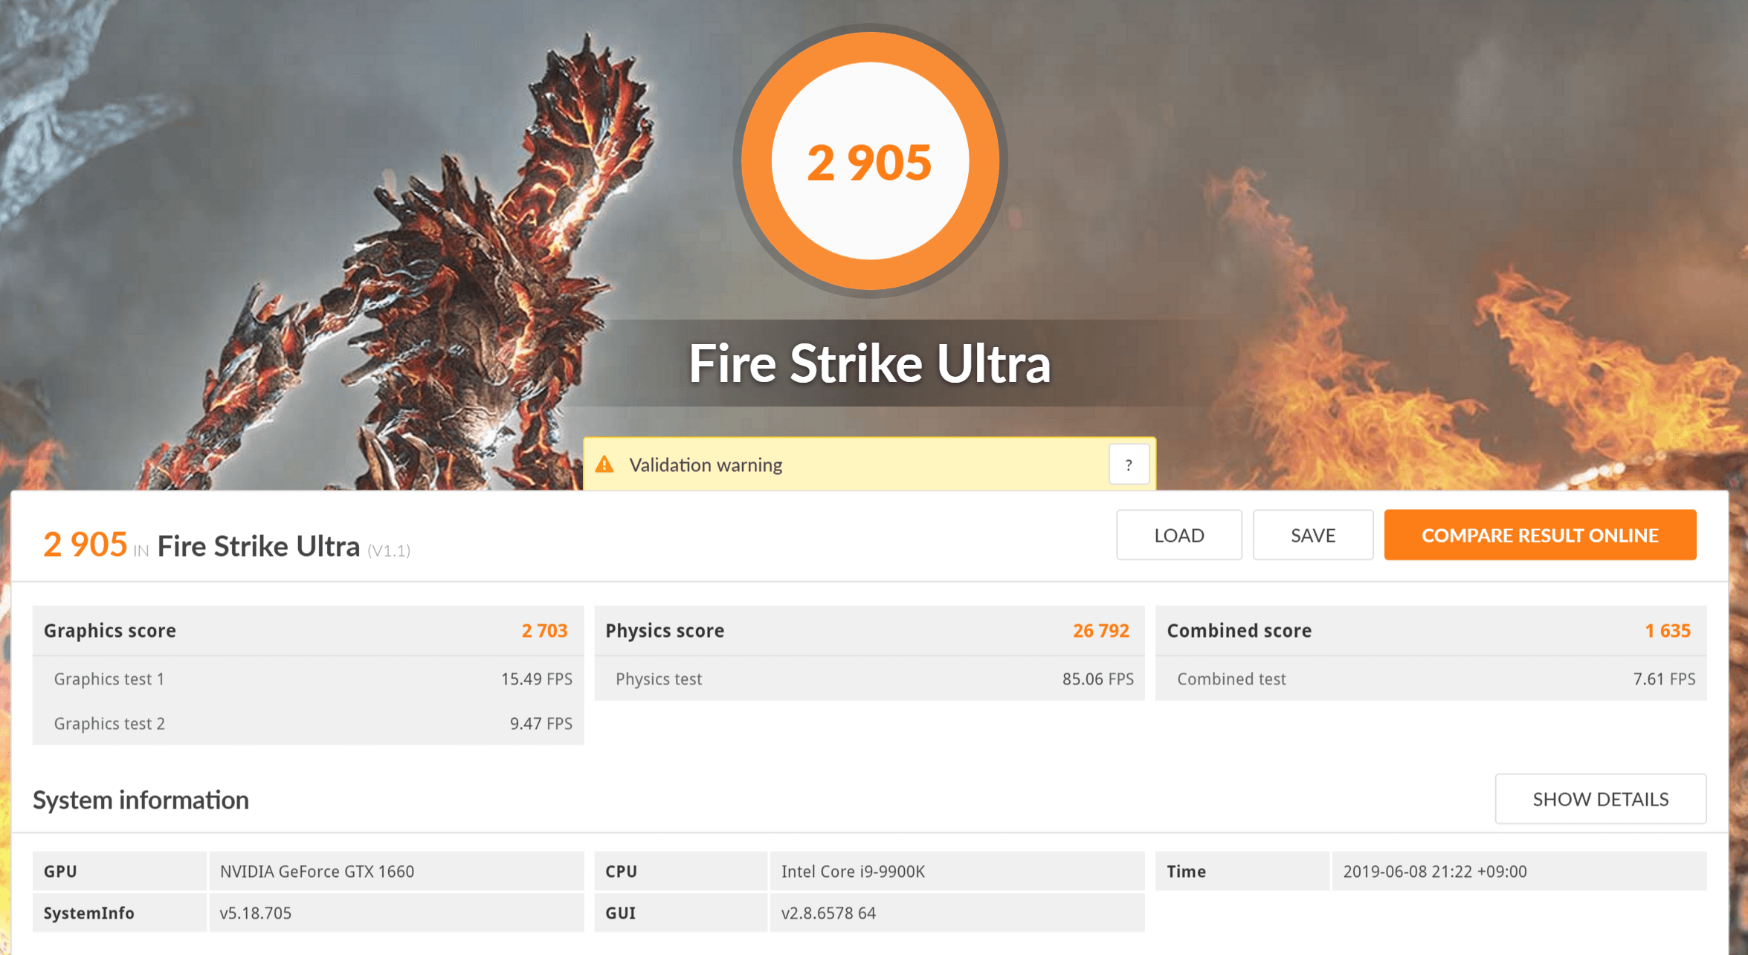This screenshot has height=955, width=1748.
Task: Click the Graphics score label
Action: coord(110,630)
